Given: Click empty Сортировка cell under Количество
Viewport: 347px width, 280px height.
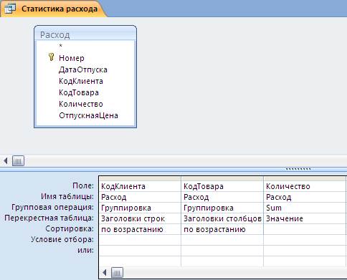Looking at the screenshot, I should point(305,229).
